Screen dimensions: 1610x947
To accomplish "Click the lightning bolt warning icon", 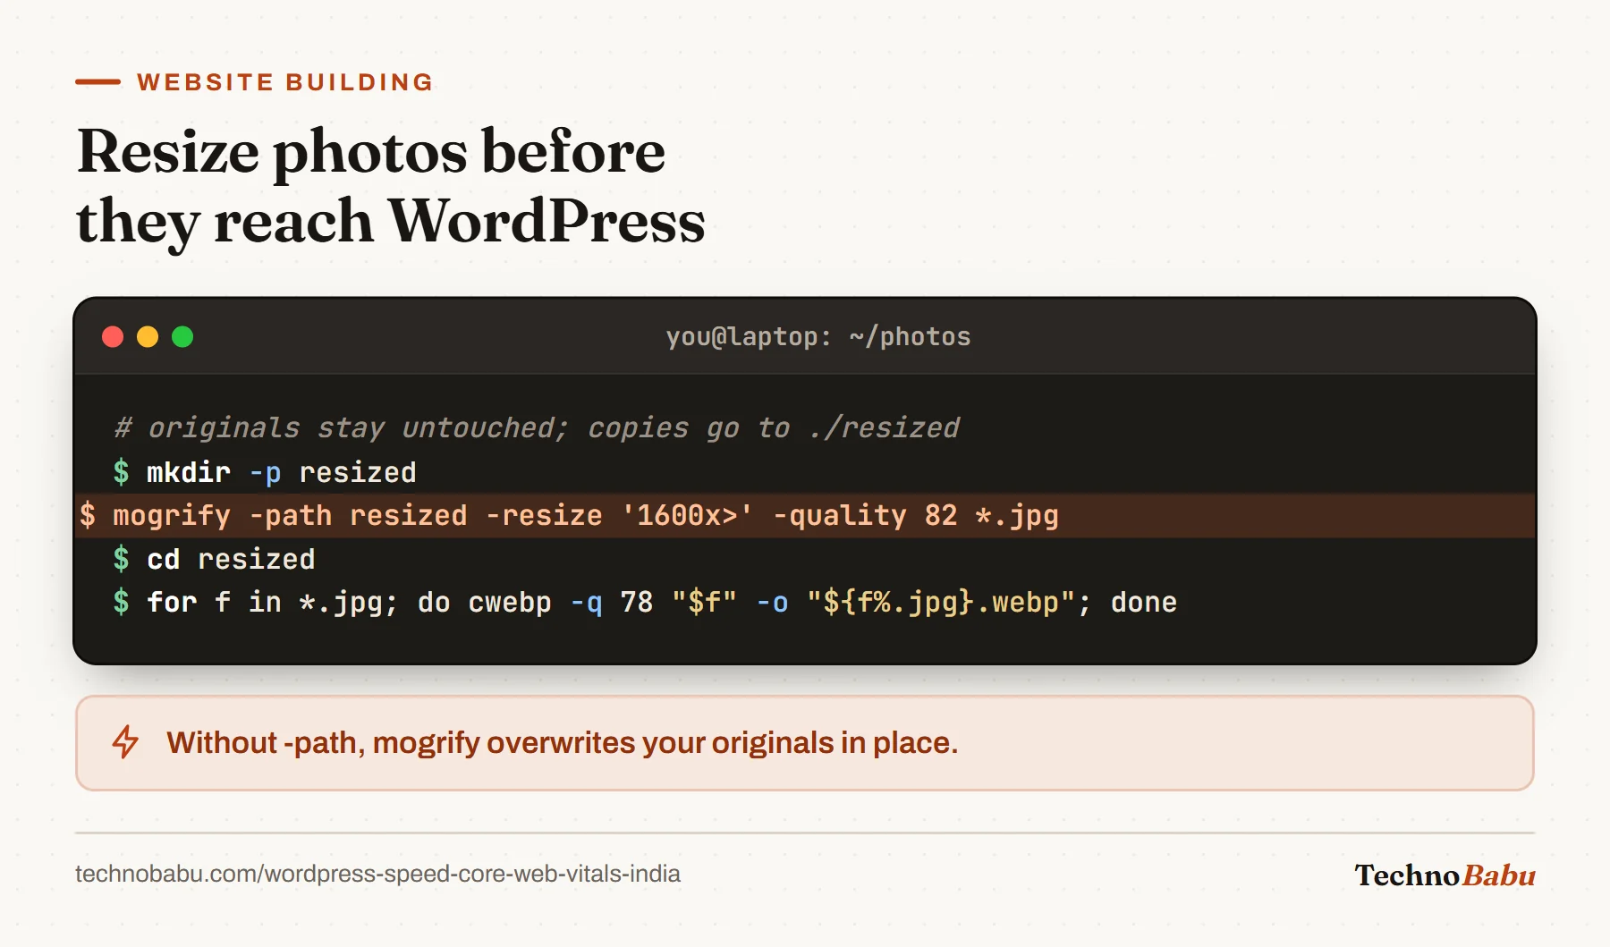I will coord(125,742).
